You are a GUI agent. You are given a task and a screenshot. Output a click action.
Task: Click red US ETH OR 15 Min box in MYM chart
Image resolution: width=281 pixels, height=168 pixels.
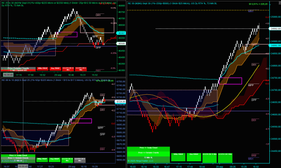(68, 69)
